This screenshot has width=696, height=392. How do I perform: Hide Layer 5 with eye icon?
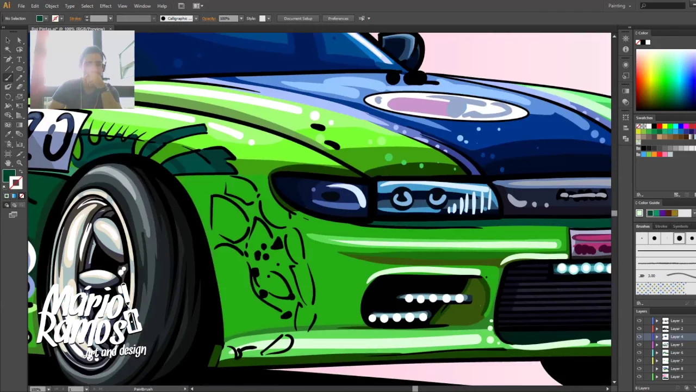point(639,345)
